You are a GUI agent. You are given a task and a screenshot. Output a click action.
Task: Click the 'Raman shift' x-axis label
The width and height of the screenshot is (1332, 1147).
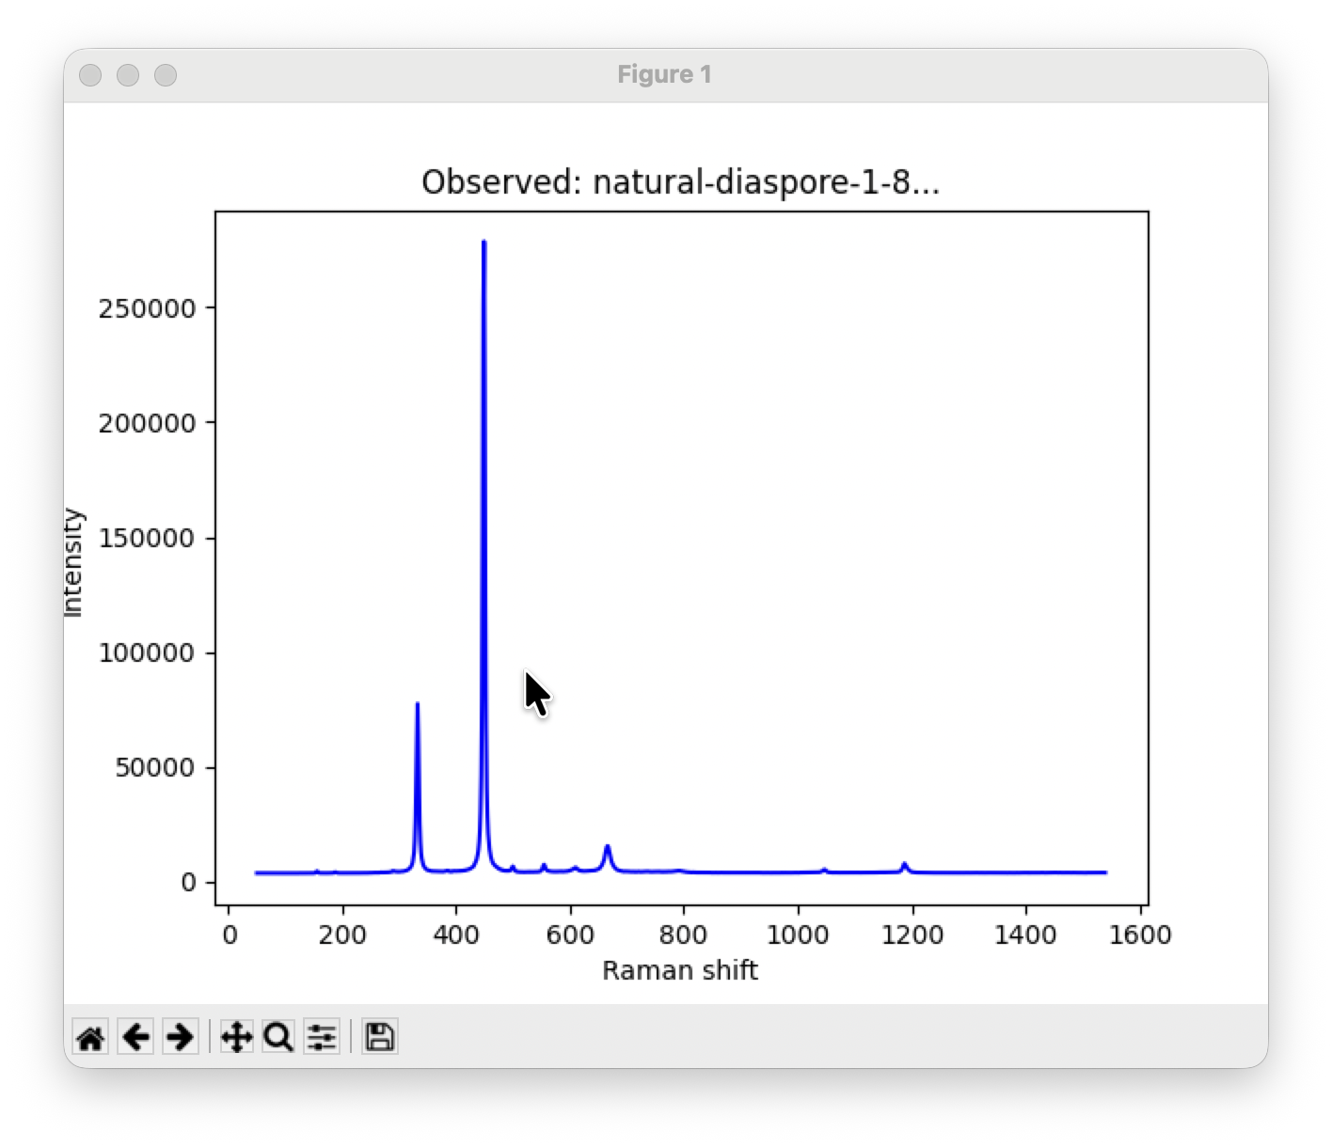[679, 970]
